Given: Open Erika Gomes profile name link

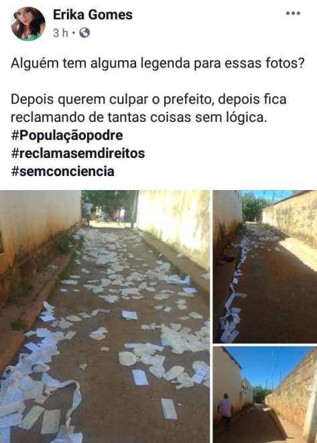Looking at the screenshot, I should pyautogui.click(x=92, y=15).
